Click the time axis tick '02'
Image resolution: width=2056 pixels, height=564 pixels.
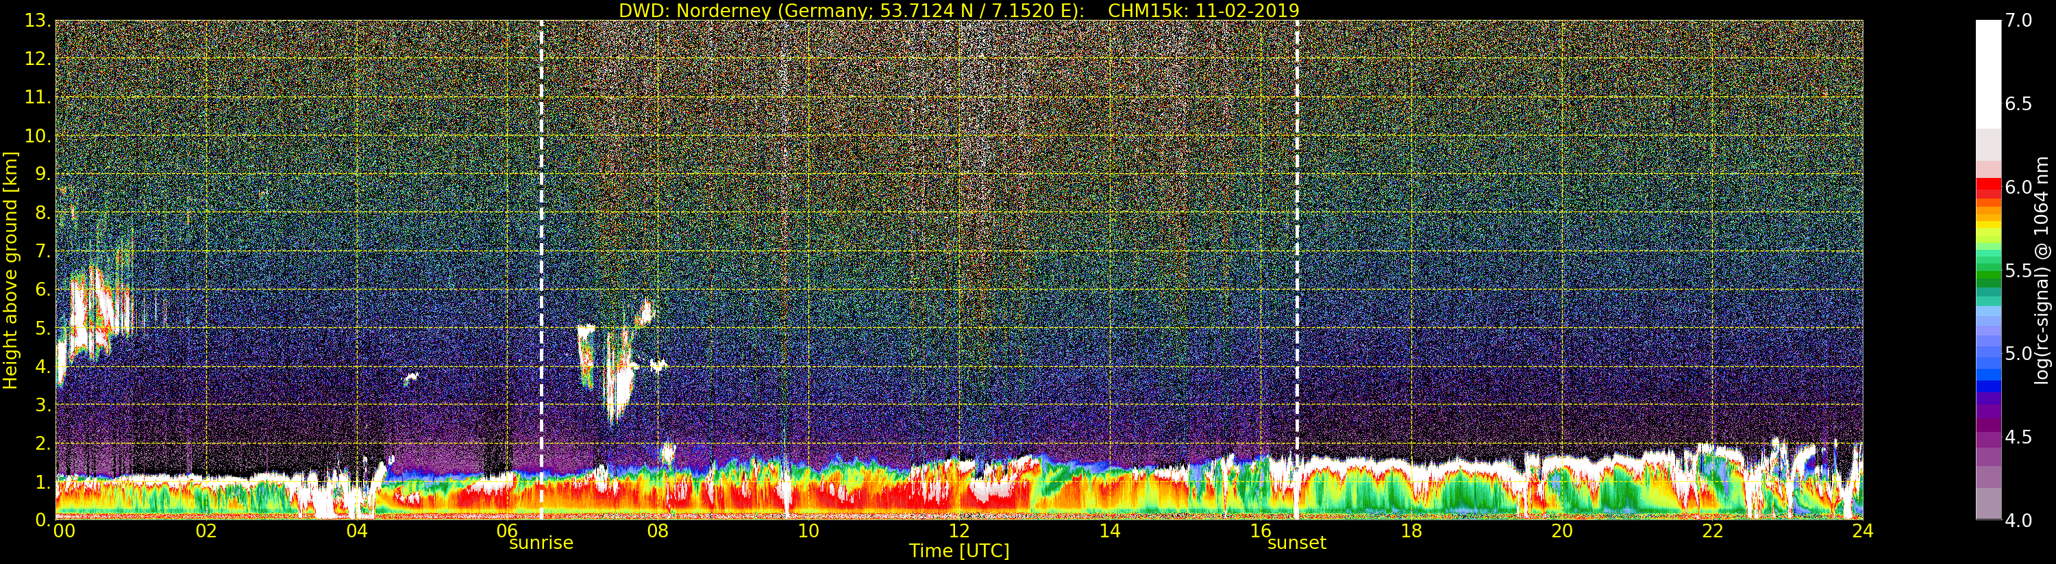(206, 530)
